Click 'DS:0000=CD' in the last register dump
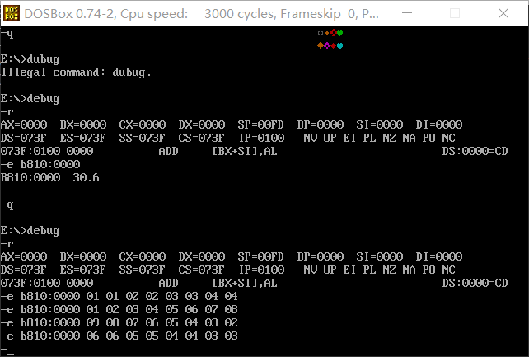Viewport: 529px width, 357px height. click(x=475, y=283)
